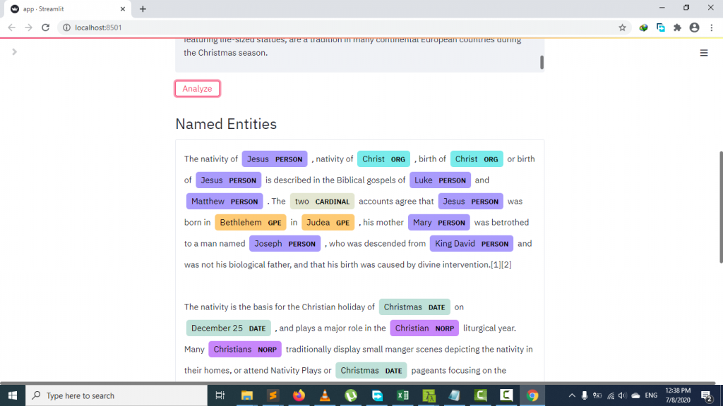Open File Explorer from the taskbar
Viewport: 723px width, 406px height.
point(246,395)
